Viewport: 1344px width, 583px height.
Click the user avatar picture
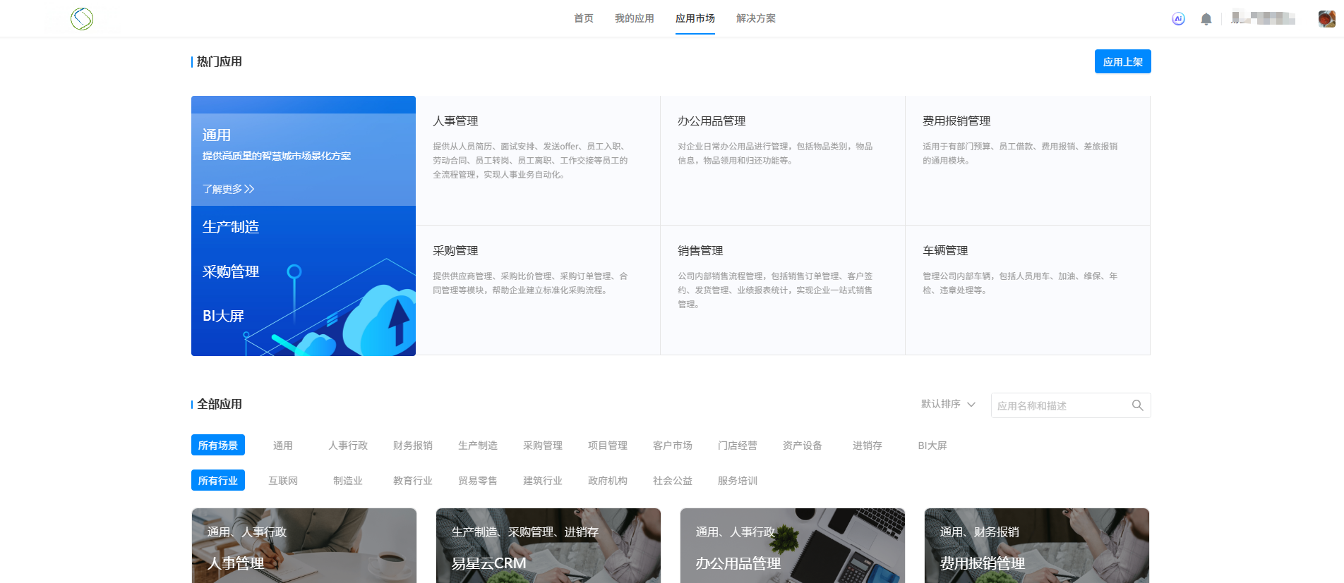point(1326,19)
